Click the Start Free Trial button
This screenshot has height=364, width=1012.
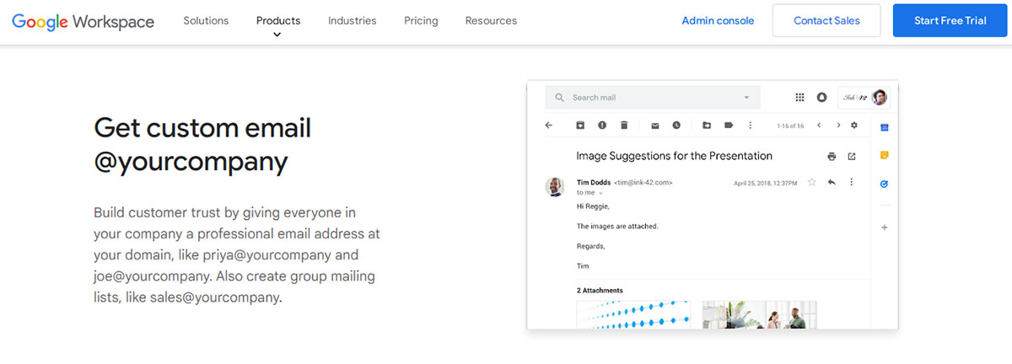(950, 20)
